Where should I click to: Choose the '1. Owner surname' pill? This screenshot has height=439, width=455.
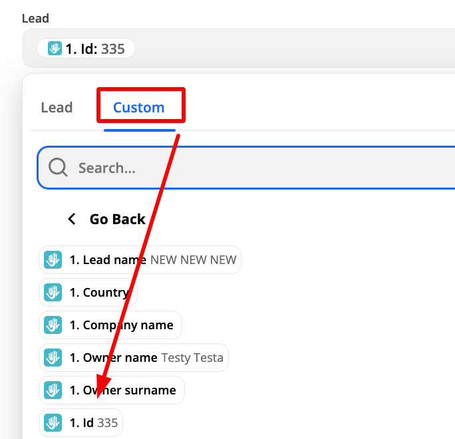click(x=112, y=390)
